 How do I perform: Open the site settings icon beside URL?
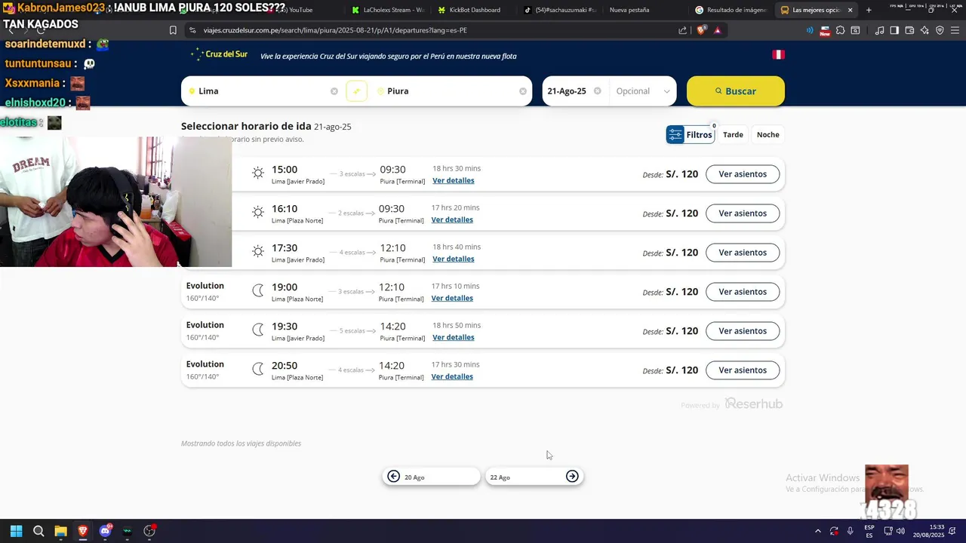point(192,30)
